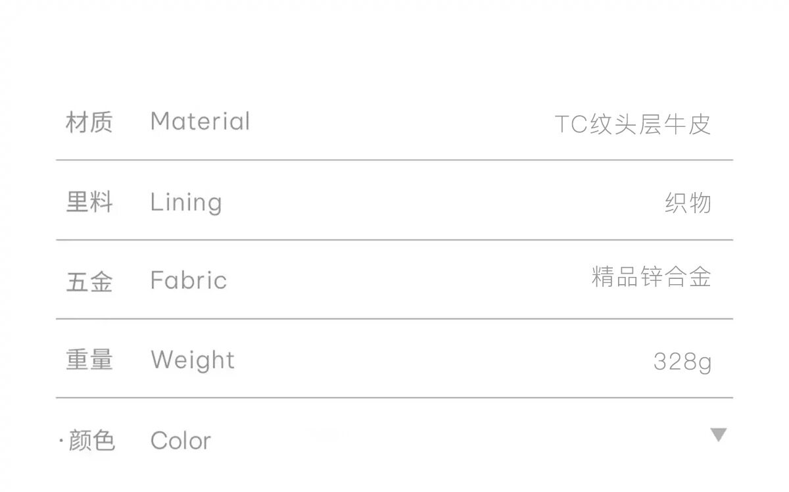Select the Lining heading text
Image resolution: width=789 pixels, height=492 pixels.
pos(186,203)
